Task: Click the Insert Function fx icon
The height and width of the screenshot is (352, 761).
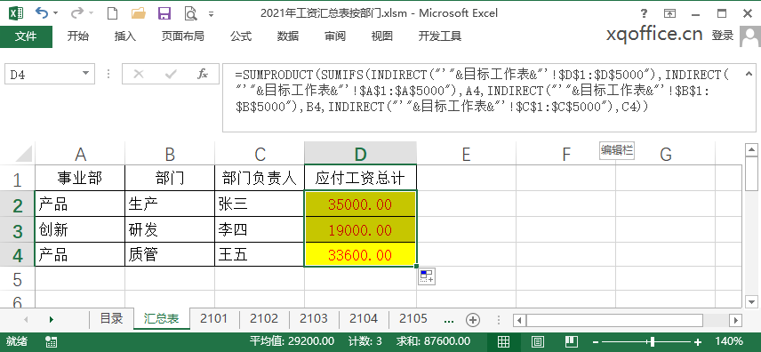Action: click(x=203, y=74)
